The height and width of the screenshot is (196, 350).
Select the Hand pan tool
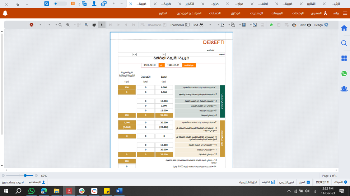94,25
